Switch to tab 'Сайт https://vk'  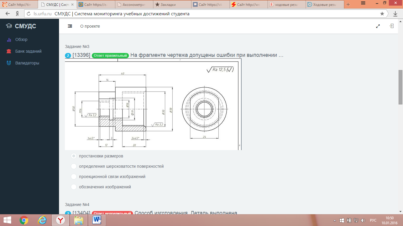211,4
